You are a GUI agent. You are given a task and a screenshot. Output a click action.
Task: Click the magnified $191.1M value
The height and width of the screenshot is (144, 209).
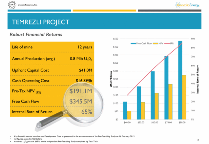coord(81,91)
